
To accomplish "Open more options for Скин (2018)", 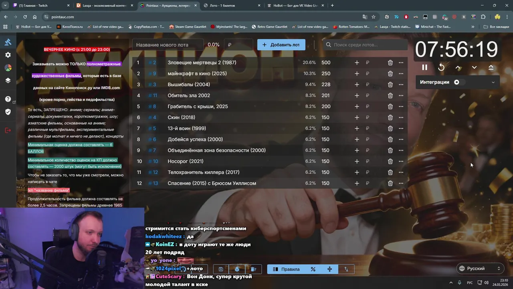I will [401, 118].
